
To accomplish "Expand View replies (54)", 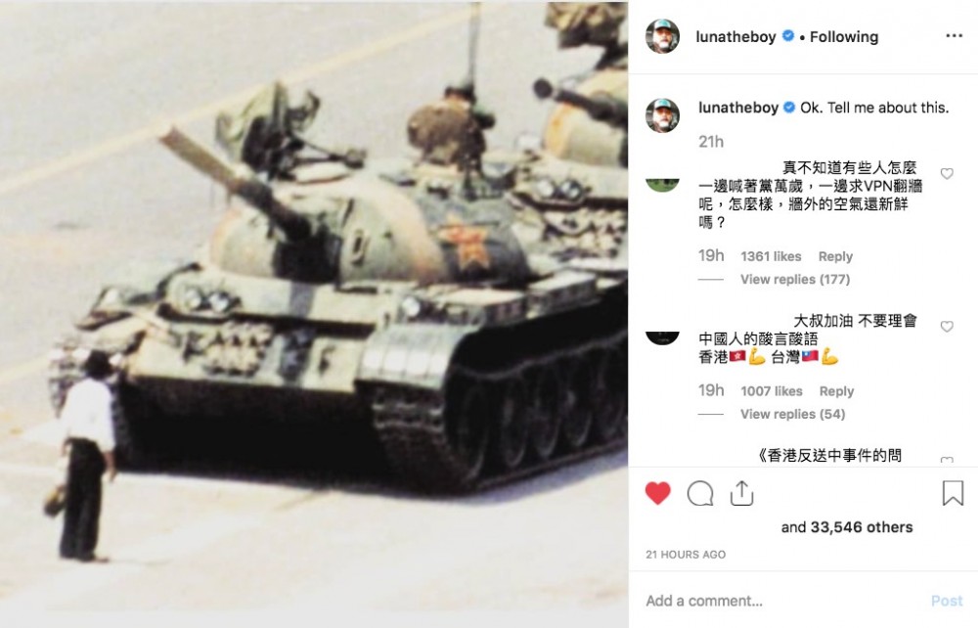I will click(792, 414).
